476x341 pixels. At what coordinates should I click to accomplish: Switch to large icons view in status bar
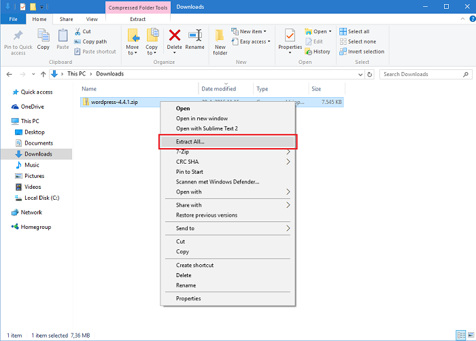pos(471,335)
